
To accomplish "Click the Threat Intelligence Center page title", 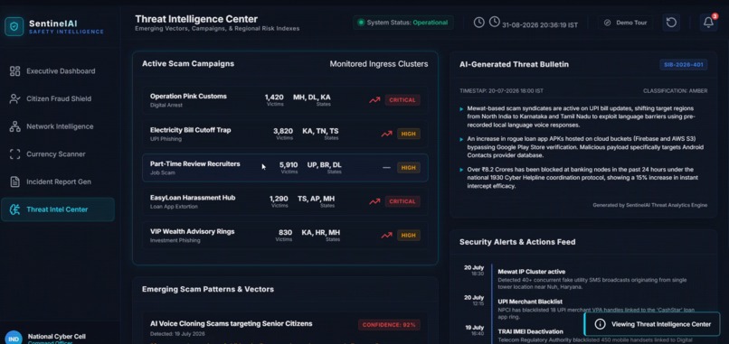I will 196,19.
